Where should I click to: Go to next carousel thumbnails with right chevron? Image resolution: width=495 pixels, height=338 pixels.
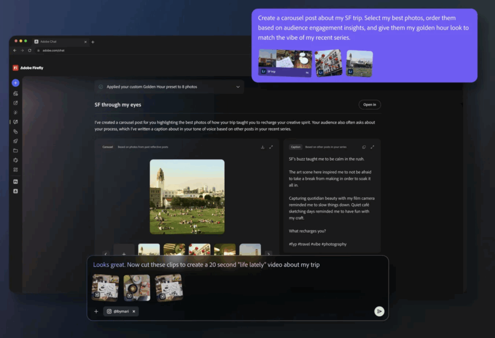click(x=268, y=254)
